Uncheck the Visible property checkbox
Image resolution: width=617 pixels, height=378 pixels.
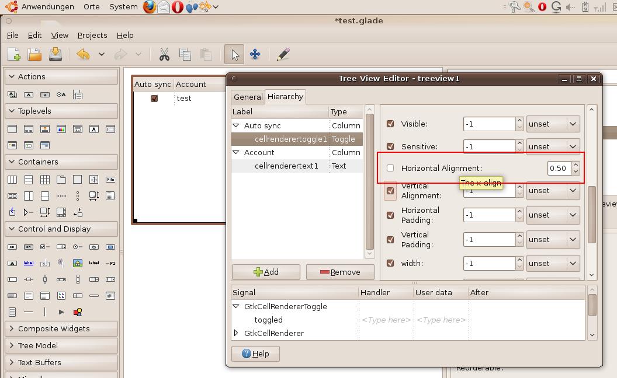(x=390, y=124)
